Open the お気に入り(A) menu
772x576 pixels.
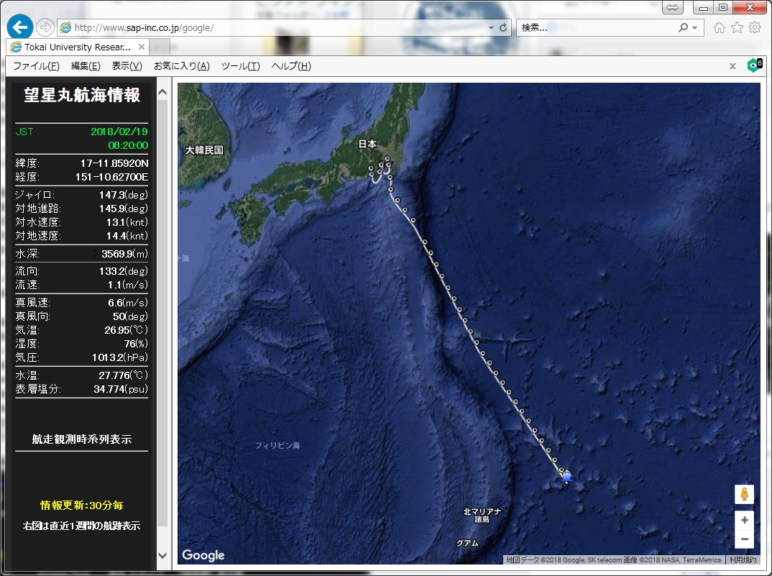pyautogui.click(x=181, y=66)
